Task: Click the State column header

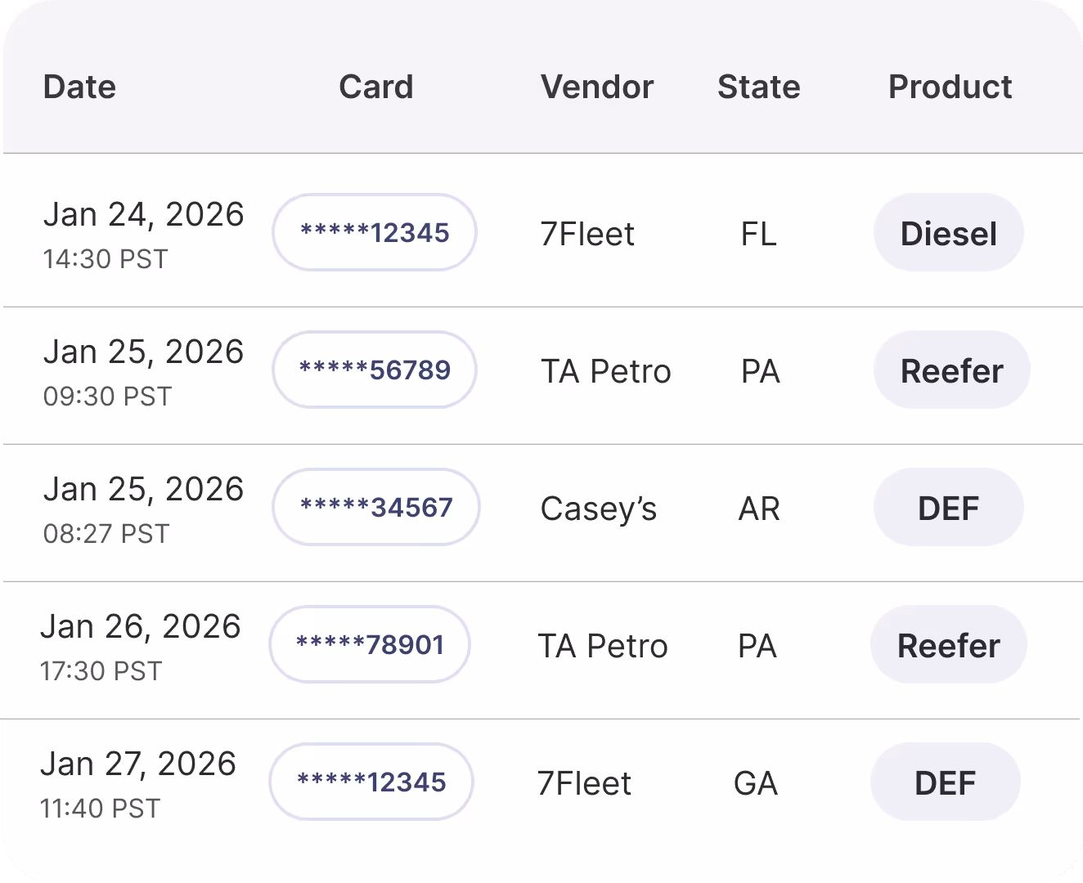Action: point(758,87)
